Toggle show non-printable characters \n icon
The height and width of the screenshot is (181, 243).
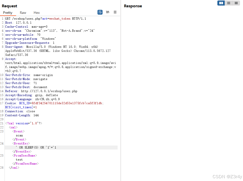108,12
